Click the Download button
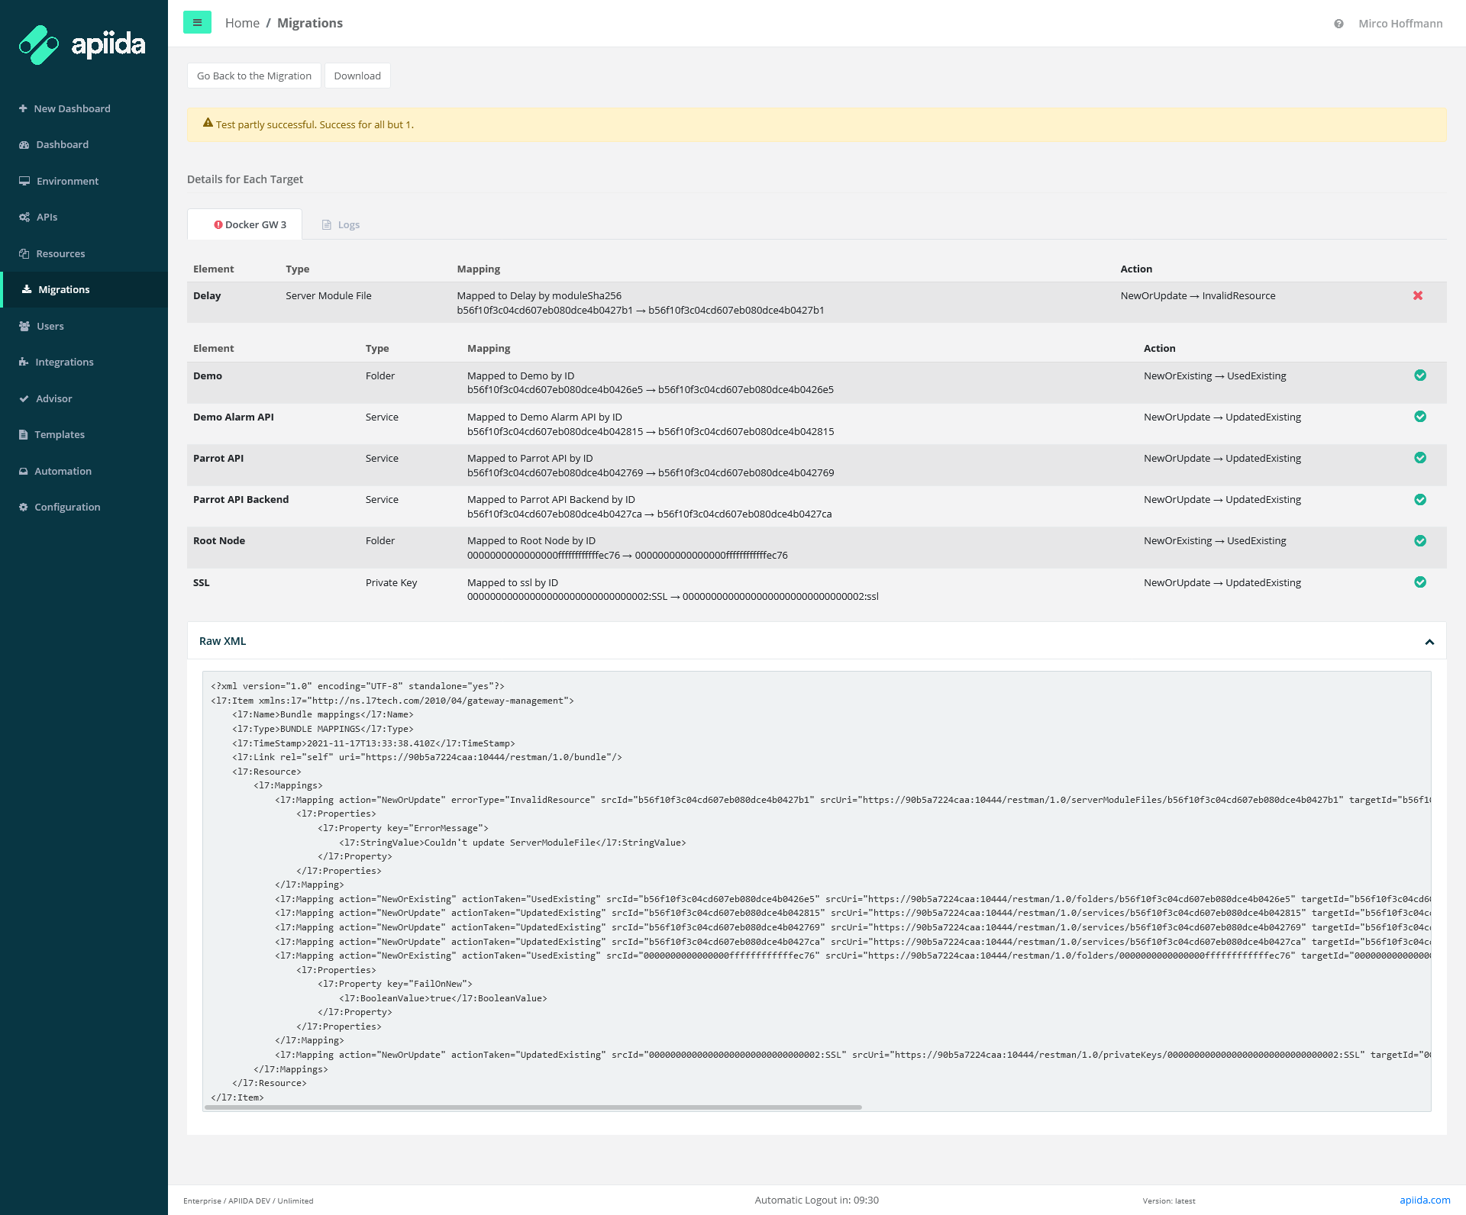1466x1215 pixels. (357, 76)
